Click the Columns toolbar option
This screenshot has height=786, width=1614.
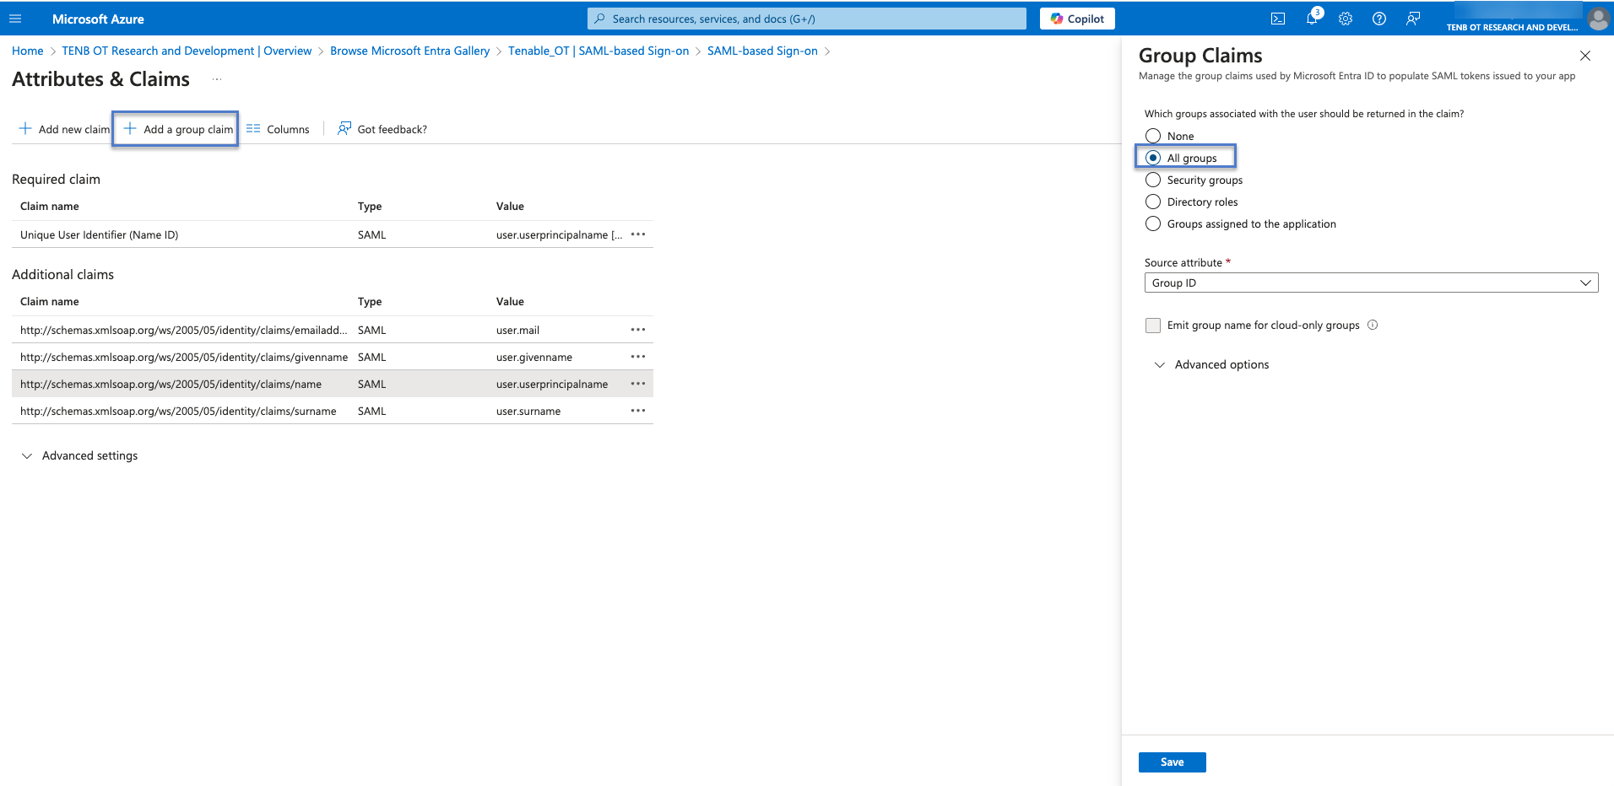click(279, 129)
